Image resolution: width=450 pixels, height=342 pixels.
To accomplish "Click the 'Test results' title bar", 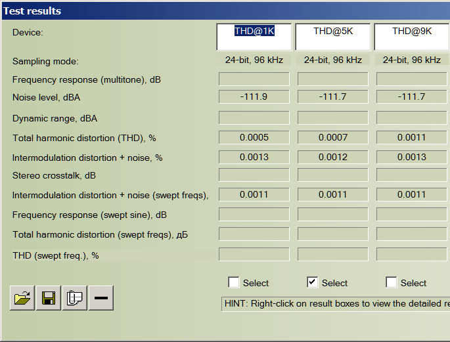I will (226, 11).
